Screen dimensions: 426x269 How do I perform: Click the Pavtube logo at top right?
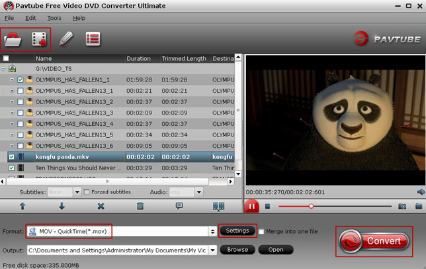pyautogui.click(x=387, y=39)
